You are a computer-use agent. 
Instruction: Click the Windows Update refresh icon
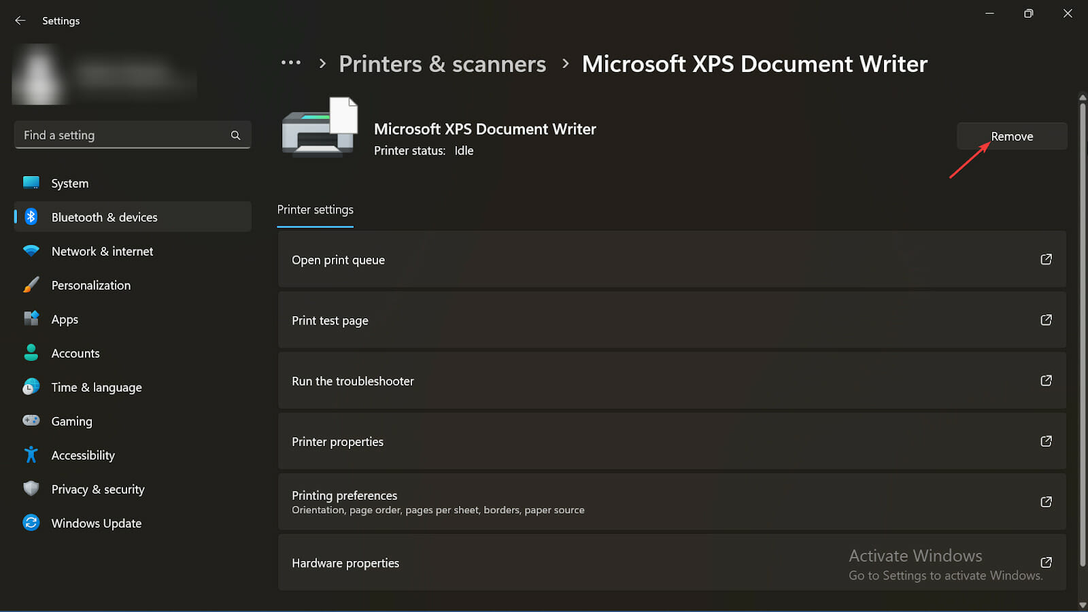tap(31, 522)
